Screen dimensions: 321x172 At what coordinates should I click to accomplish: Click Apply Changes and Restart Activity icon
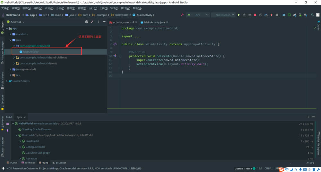244,15
